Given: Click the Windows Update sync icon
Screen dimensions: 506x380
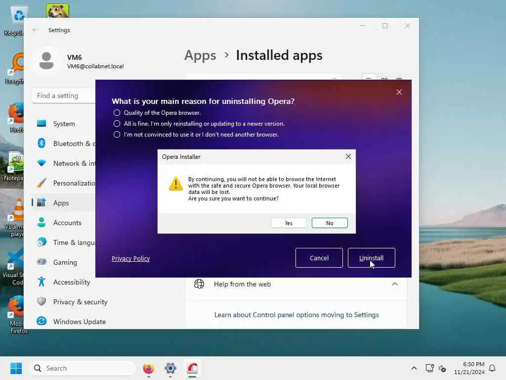Looking at the screenshot, I should 42,321.
